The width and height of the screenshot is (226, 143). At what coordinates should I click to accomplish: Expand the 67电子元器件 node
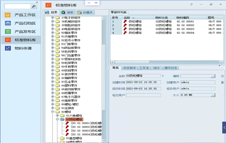click(52, 97)
